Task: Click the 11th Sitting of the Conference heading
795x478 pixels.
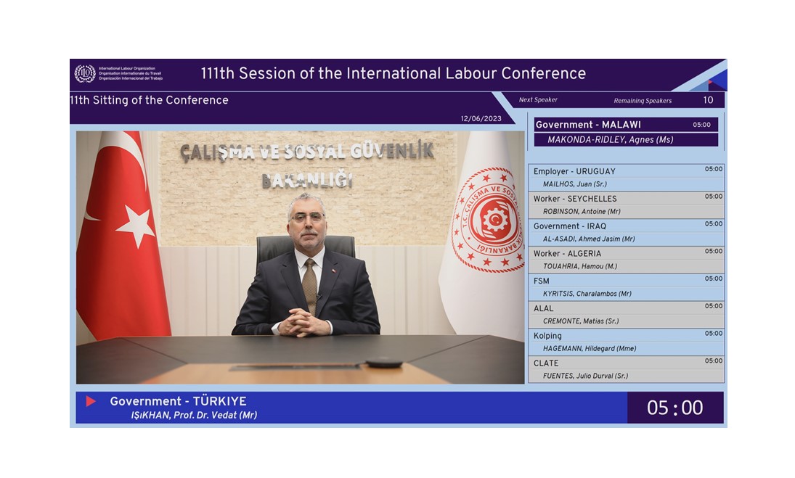Action: click(150, 101)
